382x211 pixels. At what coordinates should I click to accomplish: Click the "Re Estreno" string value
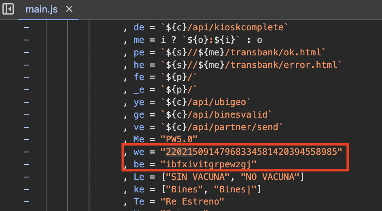[192, 202]
